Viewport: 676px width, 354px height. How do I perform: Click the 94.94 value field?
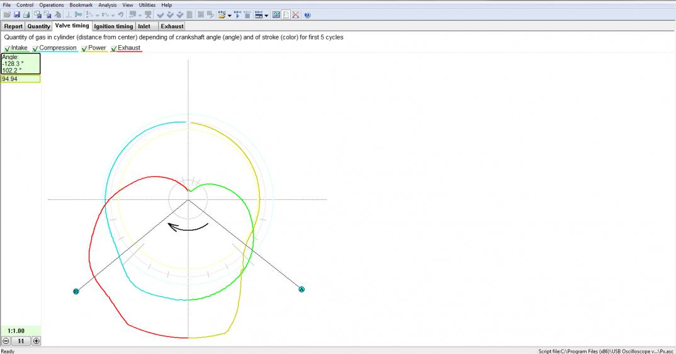[x=20, y=79]
